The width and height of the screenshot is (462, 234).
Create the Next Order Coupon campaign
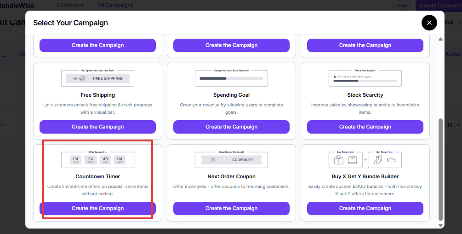(231, 208)
